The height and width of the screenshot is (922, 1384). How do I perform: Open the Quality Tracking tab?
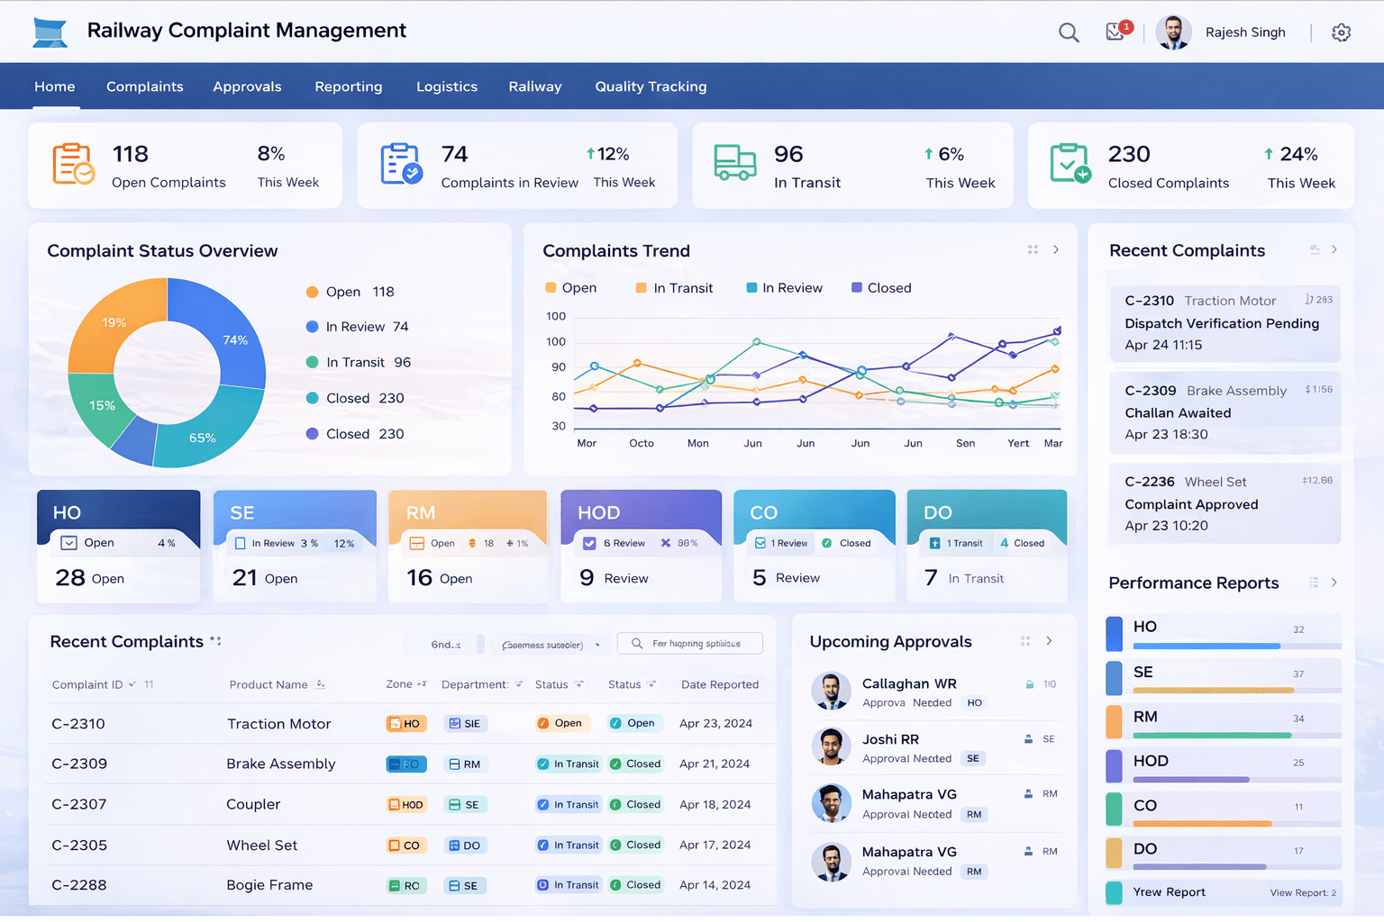click(651, 86)
